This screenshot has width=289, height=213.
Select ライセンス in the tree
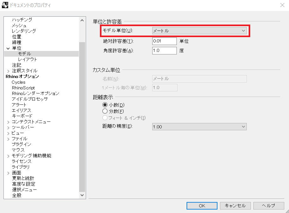[21, 161]
